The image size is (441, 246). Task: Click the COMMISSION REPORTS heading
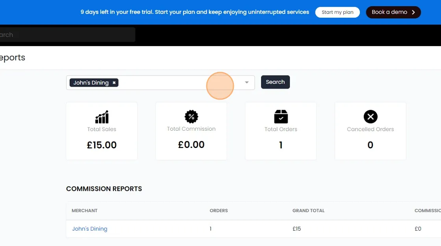(x=104, y=189)
